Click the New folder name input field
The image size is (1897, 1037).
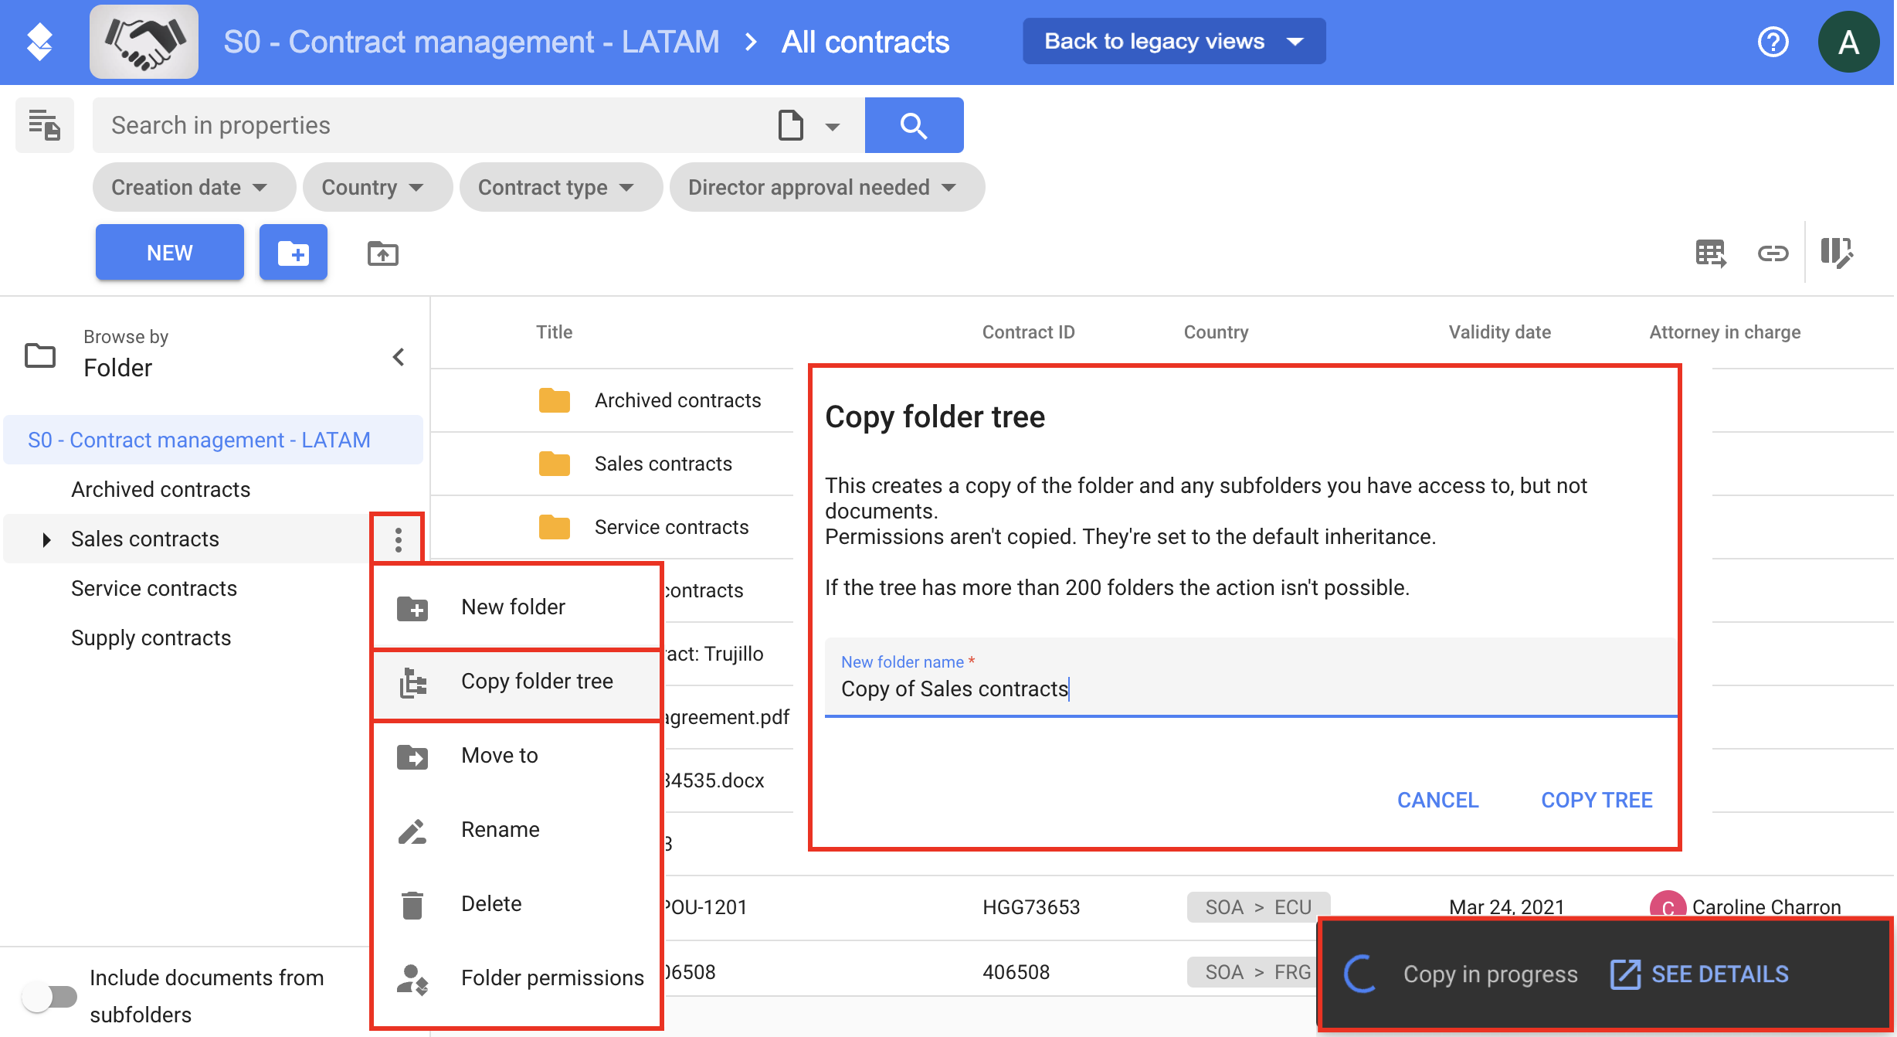coord(1251,678)
